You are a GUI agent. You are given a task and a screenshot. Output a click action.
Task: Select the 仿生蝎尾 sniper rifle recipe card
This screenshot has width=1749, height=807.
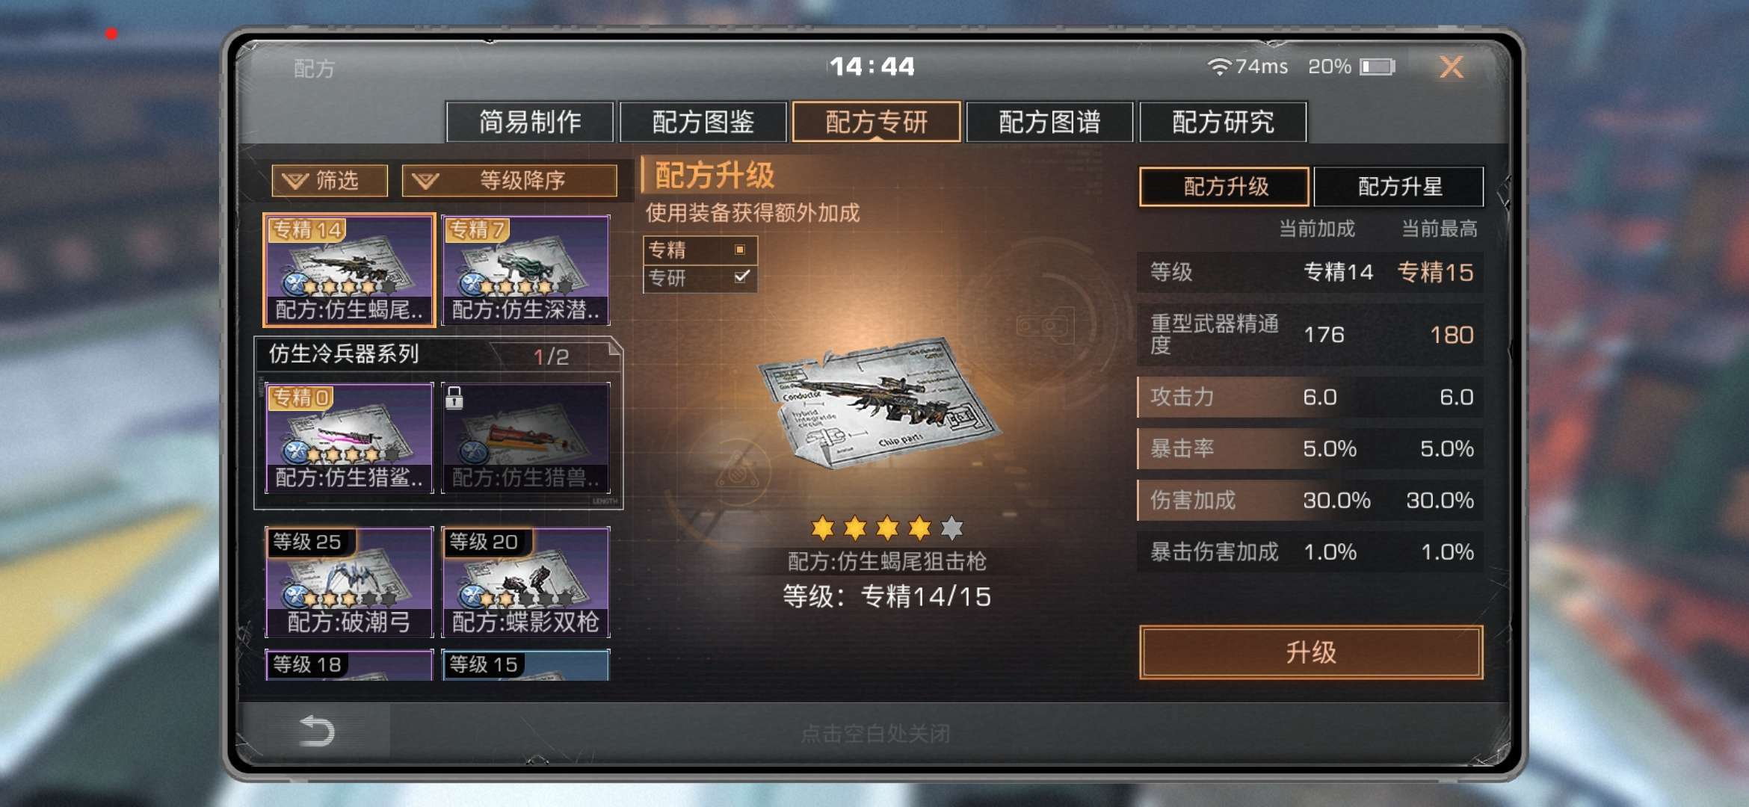(349, 270)
